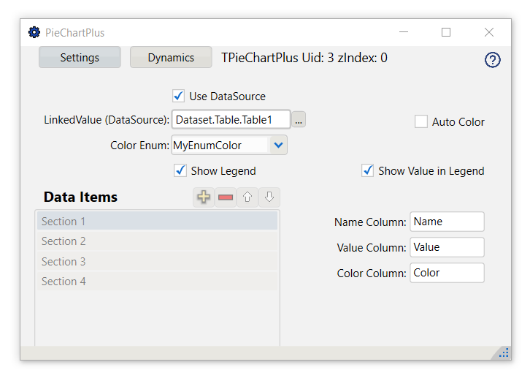Move selected data item down
Viewport: 530px width, 381px height.
click(269, 197)
